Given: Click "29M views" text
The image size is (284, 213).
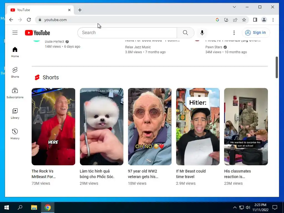Looking at the screenshot, I should 89,183.
